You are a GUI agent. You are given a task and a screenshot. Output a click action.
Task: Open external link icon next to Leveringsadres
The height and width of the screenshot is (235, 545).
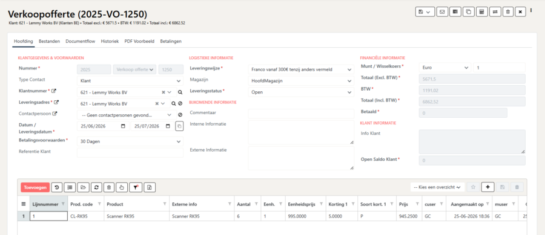tap(56, 102)
